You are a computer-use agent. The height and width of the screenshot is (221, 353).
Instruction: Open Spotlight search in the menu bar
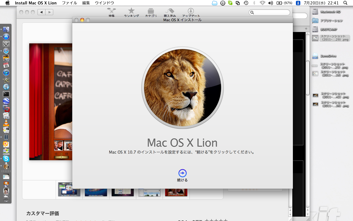click(345, 3)
